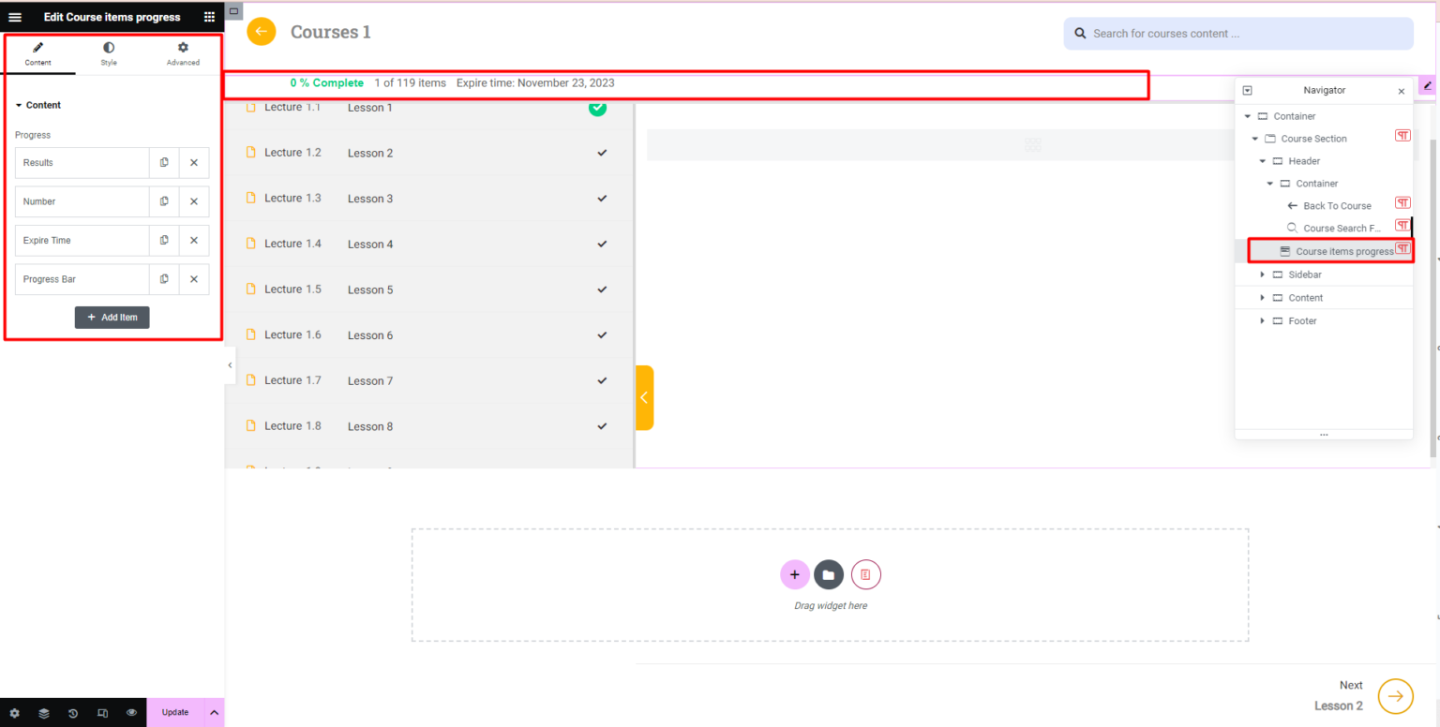This screenshot has height=727, width=1440.
Task: Open the Navigator layers icon in bottom bar
Action: click(43, 712)
